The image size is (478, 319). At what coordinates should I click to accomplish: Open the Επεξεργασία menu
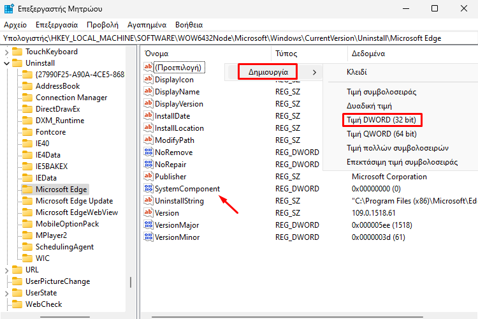(57, 25)
